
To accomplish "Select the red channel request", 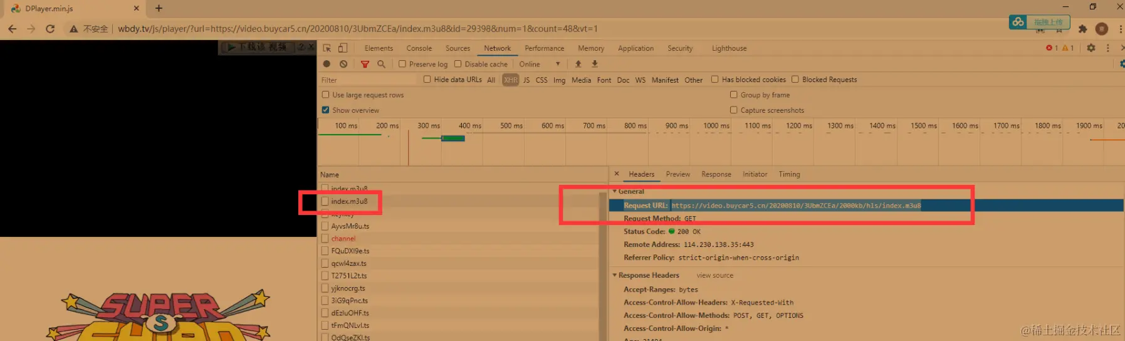I will click(x=343, y=239).
